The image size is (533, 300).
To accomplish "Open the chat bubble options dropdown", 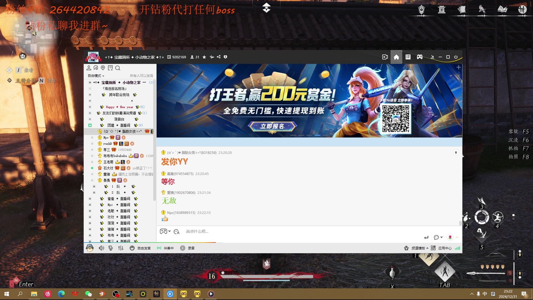I will click(438, 237).
